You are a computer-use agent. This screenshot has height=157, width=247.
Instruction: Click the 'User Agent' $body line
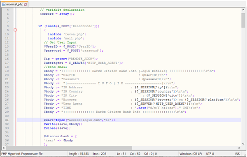tap(123, 104)
